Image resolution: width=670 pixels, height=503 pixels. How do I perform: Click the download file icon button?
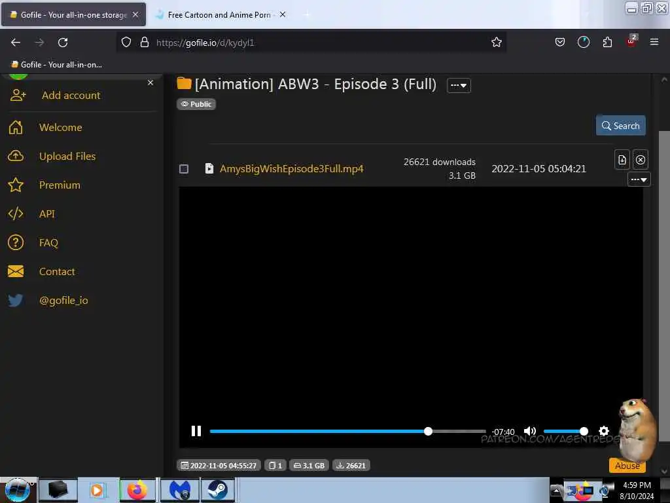point(622,160)
